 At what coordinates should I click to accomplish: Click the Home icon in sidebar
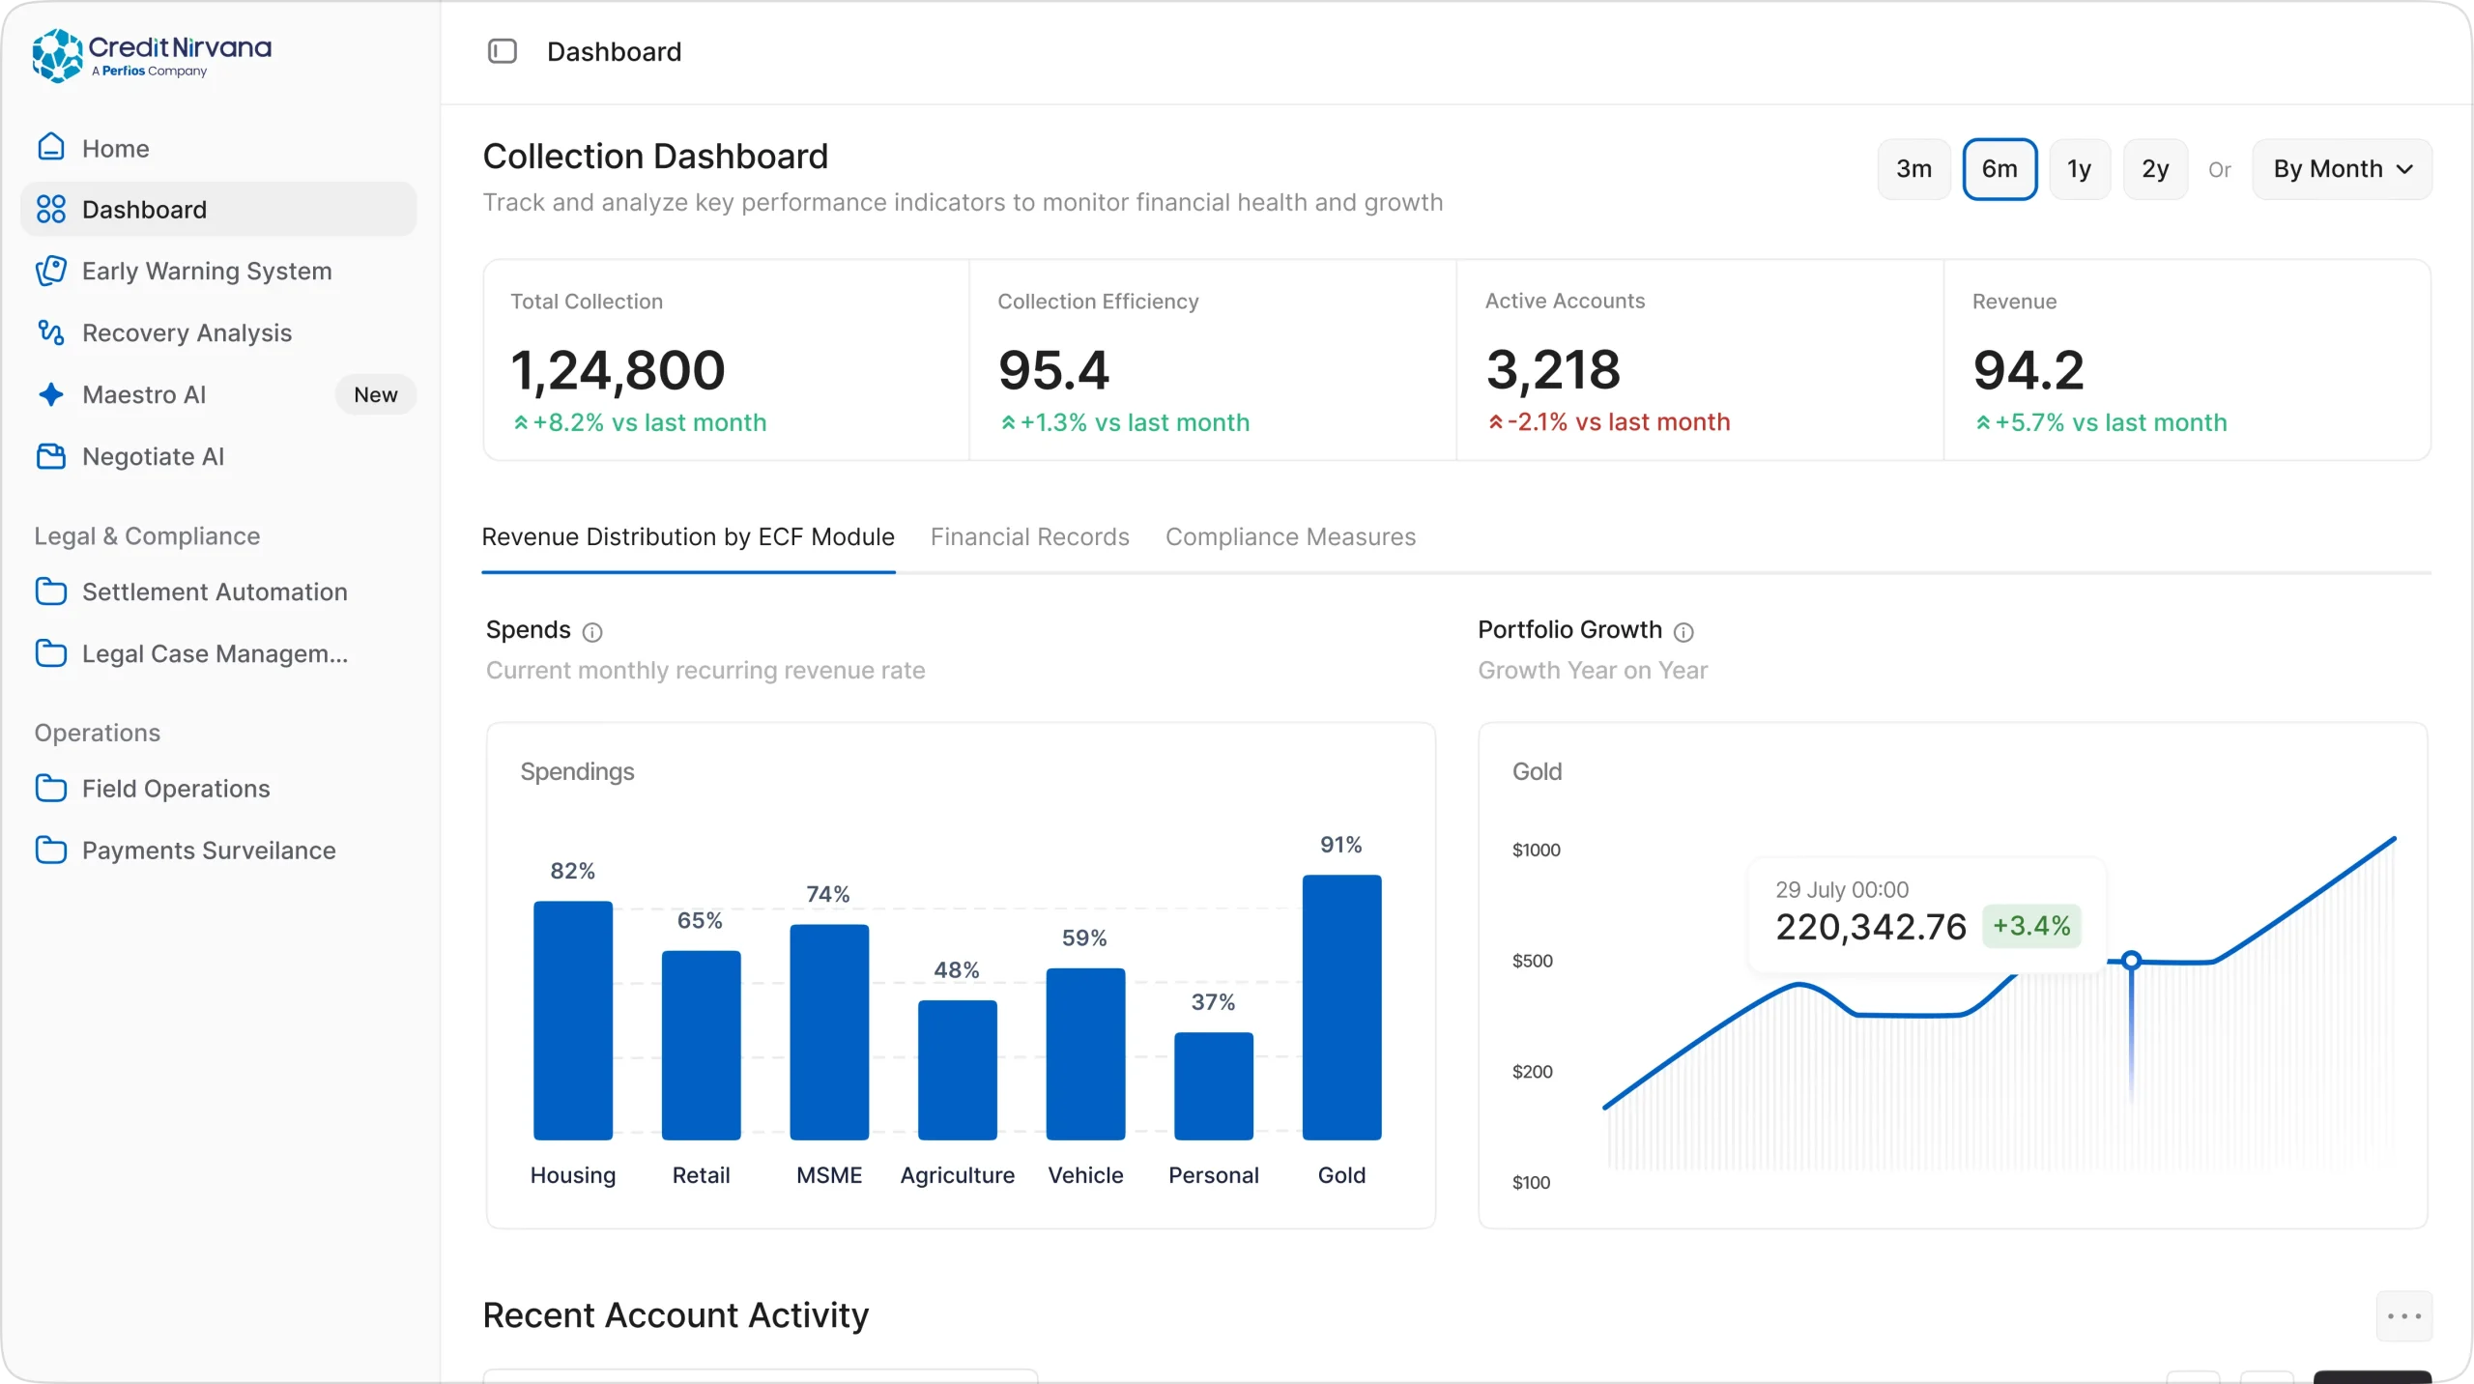(x=51, y=147)
